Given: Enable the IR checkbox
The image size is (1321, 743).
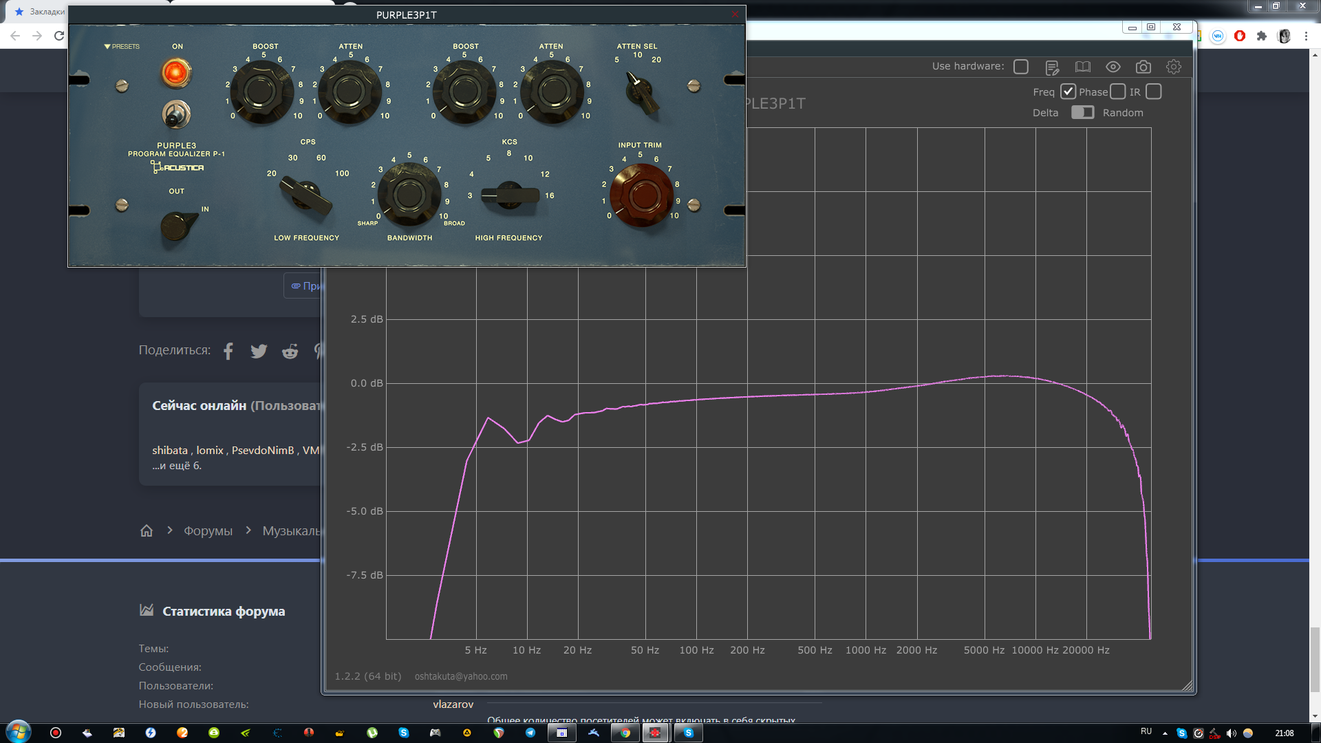Looking at the screenshot, I should point(1154,91).
